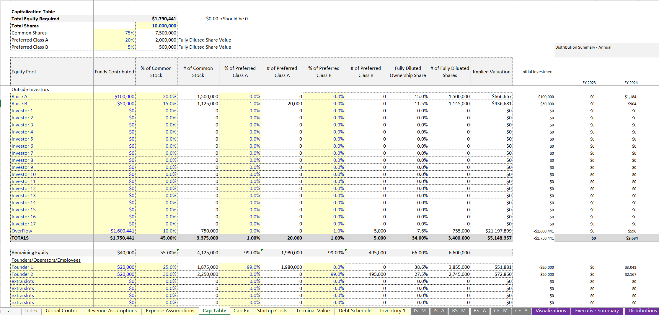
Task: Select the Cap Table sheet tab
Action: coord(214,311)
